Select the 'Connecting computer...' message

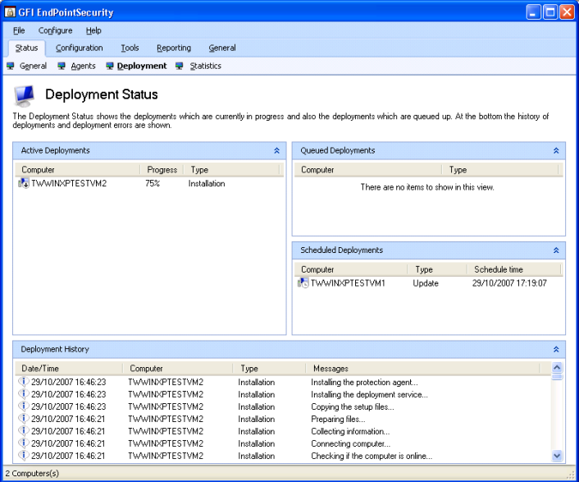(x=350, y=443)
